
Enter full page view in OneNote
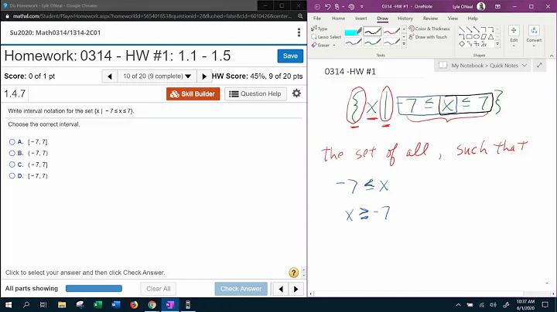point(539,65)
